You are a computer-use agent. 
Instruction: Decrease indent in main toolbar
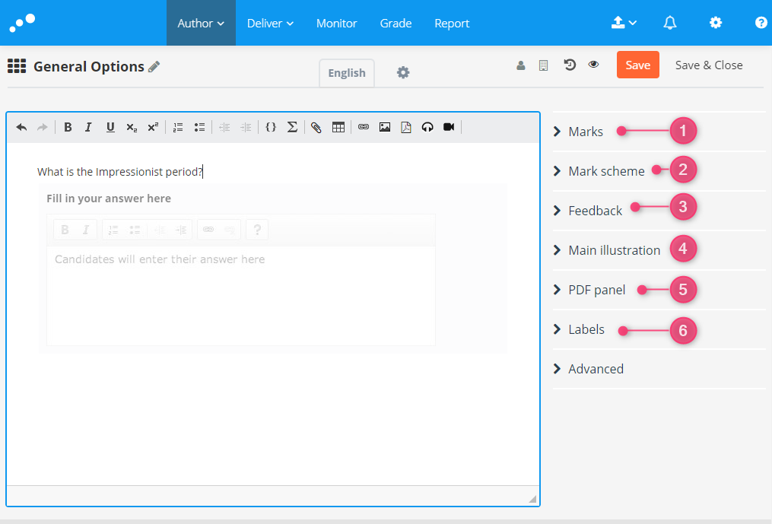(x=224, y=128)
